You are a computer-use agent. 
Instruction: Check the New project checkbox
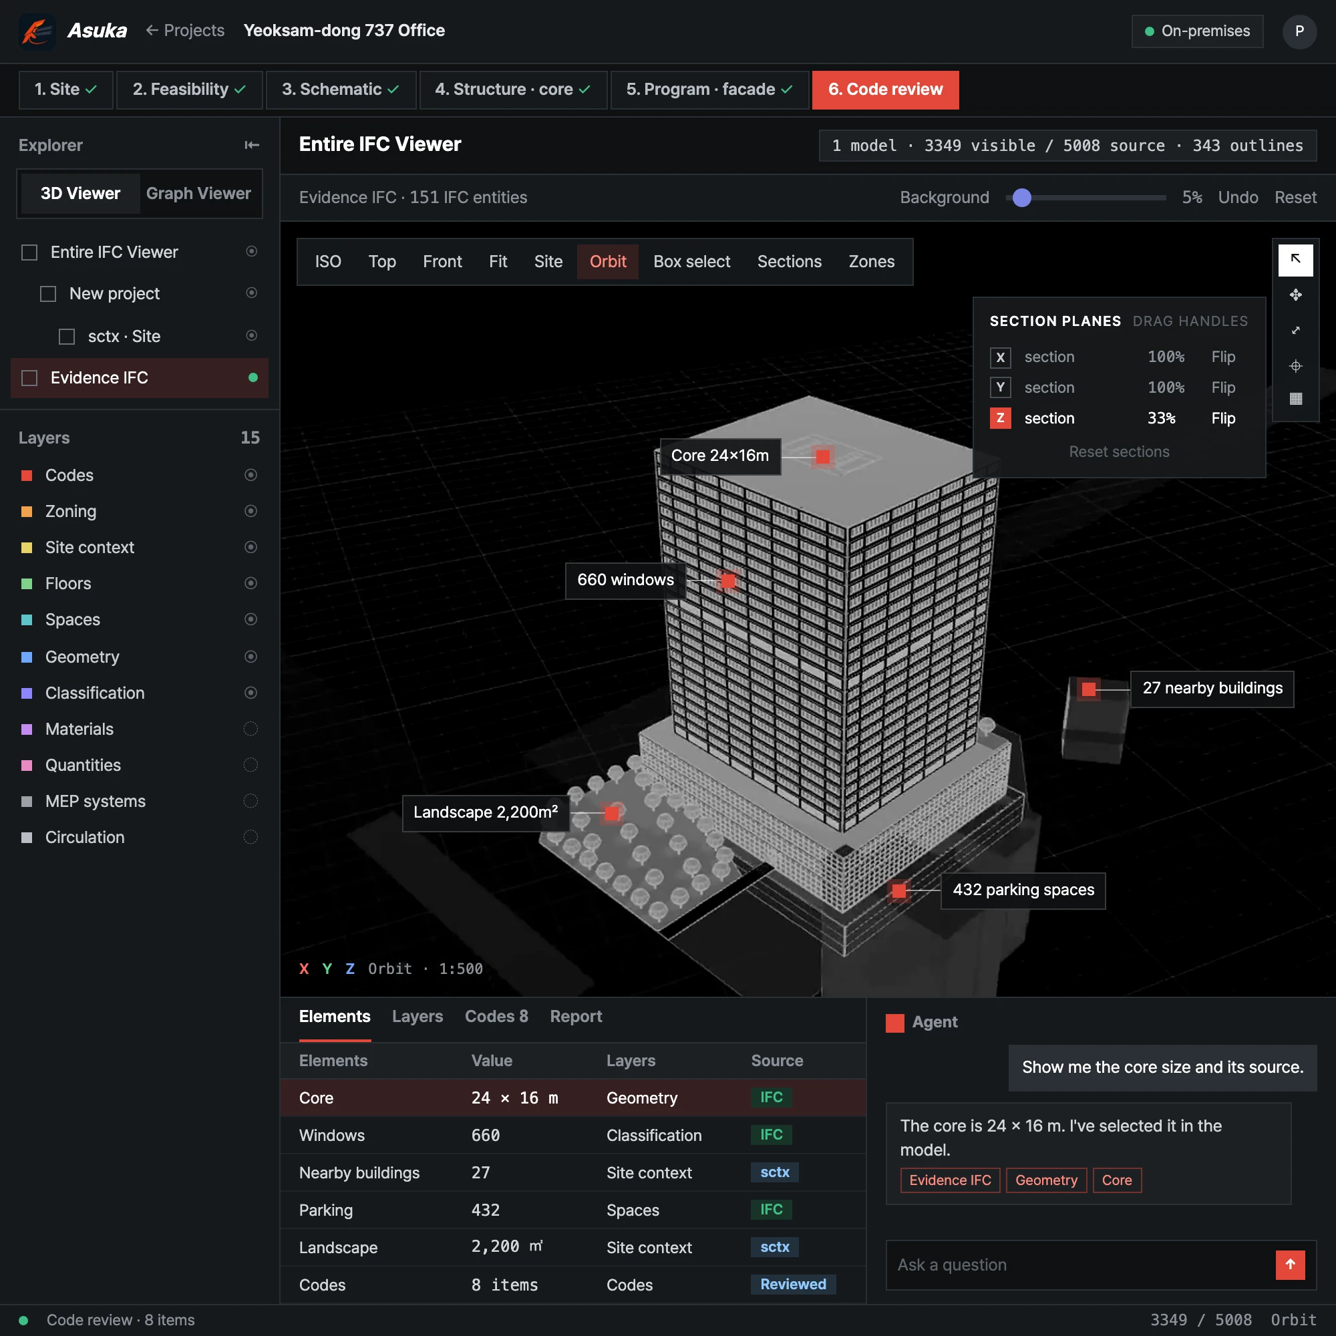point(47,294)
